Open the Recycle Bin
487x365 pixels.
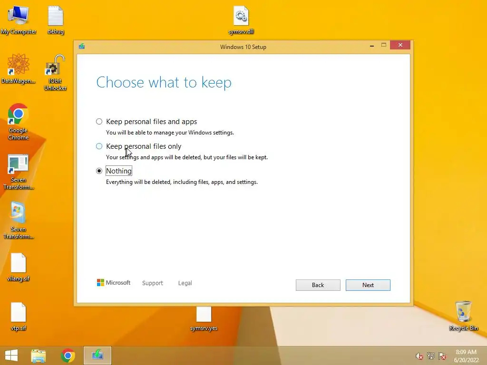463,316
